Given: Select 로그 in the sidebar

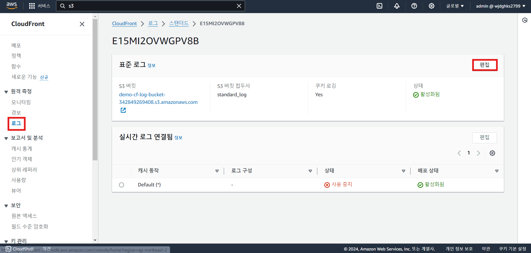Looking at the screenshot, I should [x=16, y=123].
